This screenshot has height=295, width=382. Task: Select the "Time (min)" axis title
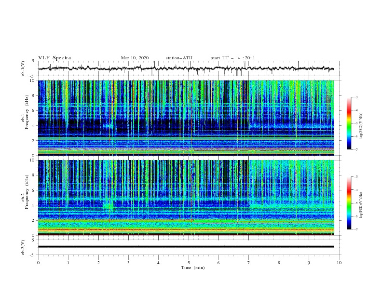[193, 268]
